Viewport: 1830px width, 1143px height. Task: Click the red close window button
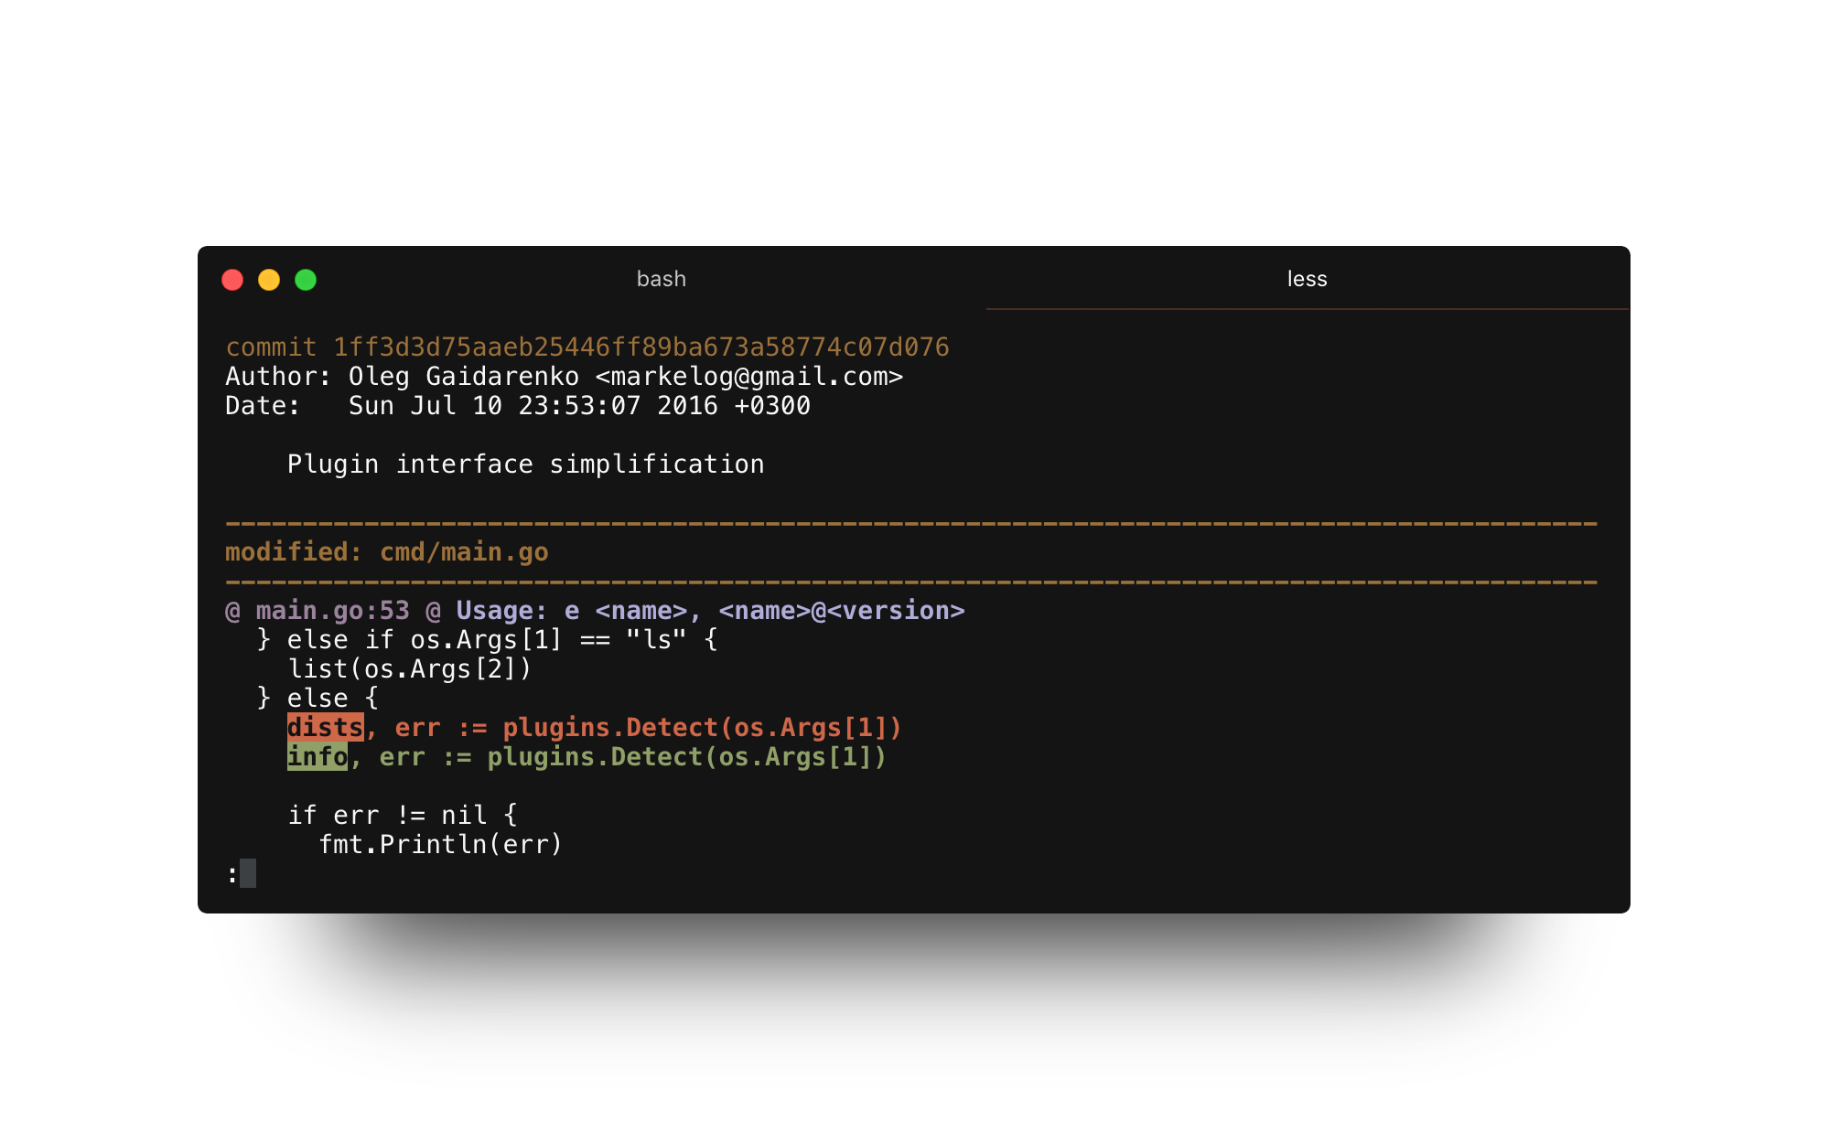click(x=232, y=280)
